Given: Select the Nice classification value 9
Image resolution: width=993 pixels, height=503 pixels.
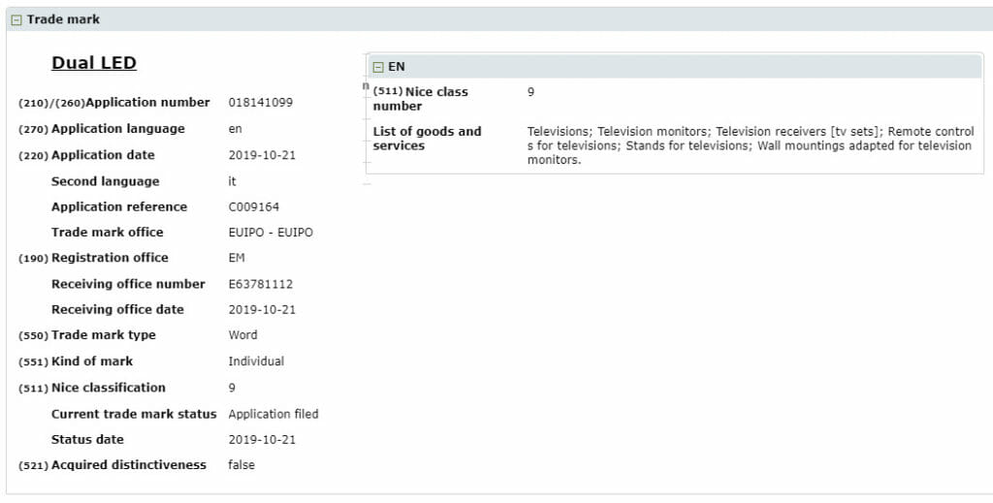Looking at the screenshot, I should click(232, 388).
